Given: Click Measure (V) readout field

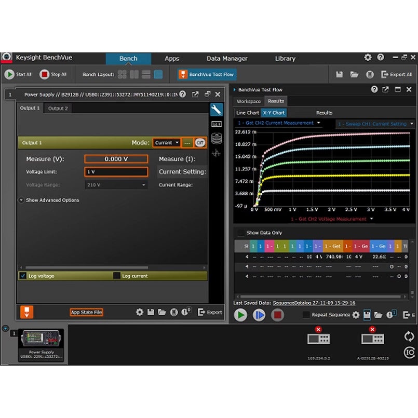Looking at the screenshot, I should (116, 159).
